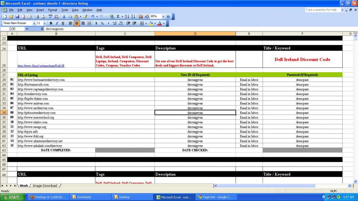Open the Chart Wizard icon
The width and height of the screenshot is (358, 201).
coord(141,16)
